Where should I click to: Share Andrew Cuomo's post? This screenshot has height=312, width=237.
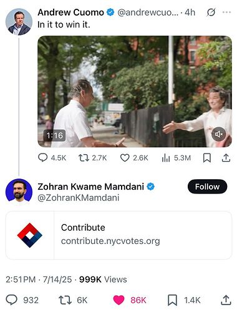226,158
